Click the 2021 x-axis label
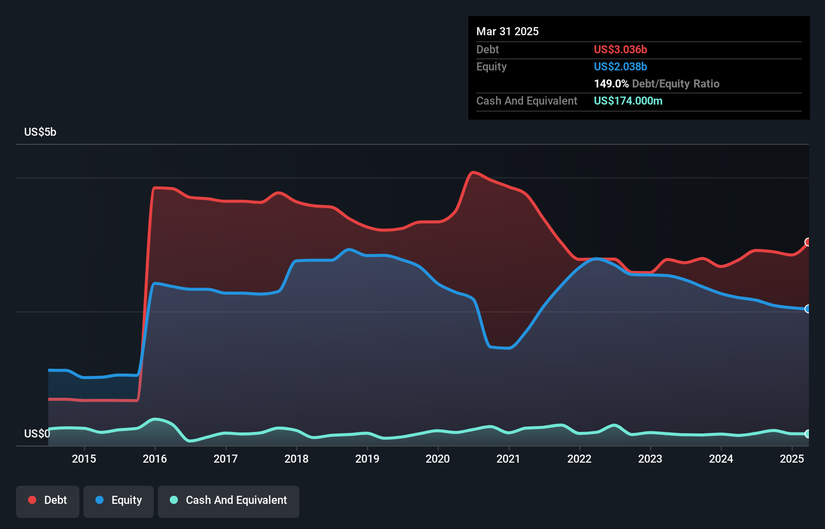The image size is (825, 529). coord(508,459)
